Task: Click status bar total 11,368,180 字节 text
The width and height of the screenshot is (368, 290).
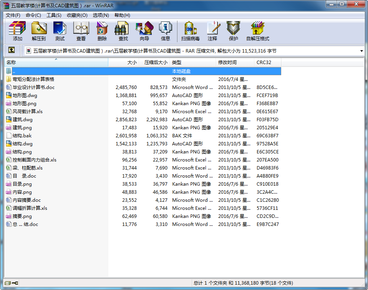Action: (x=252, y=283)
